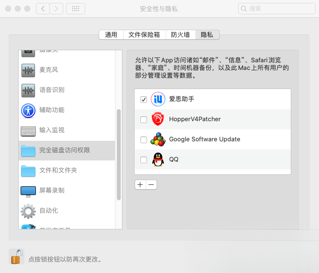Click the Automation gear icon

tap(28, 211)
